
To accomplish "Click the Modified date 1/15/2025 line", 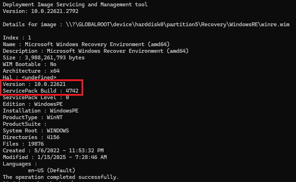I will 55,157.
